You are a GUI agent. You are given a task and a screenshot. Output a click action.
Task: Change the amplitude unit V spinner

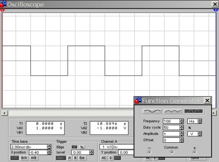(200, 134)
